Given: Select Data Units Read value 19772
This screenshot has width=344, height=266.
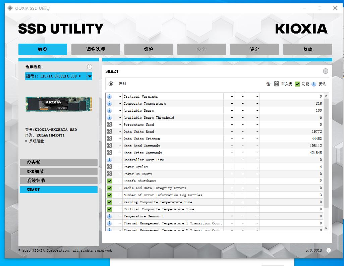Looking at the screenshot, I should click(317, 131).
